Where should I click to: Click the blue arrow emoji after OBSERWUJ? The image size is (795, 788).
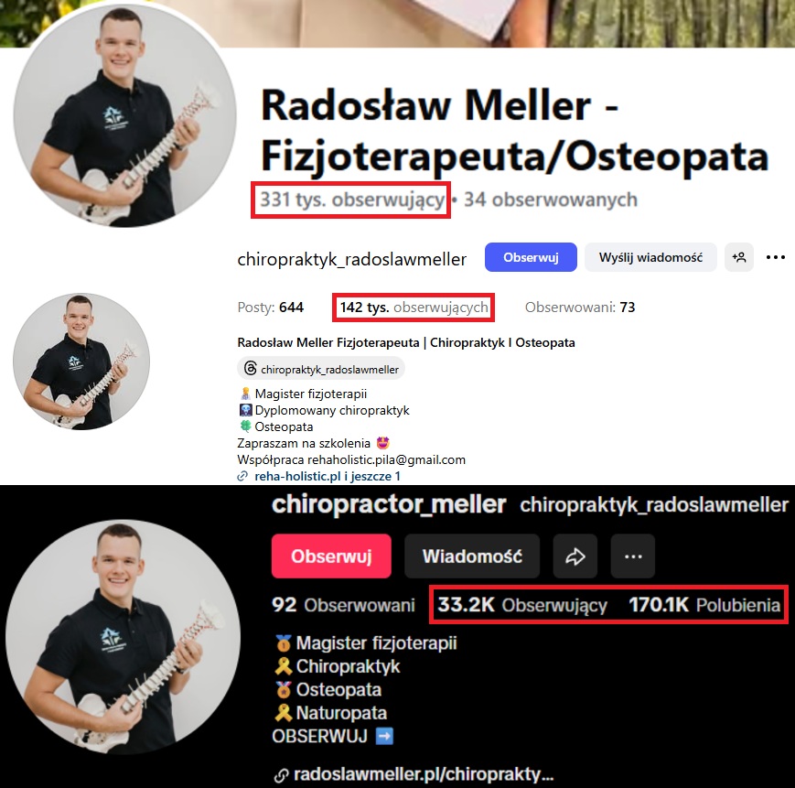(x=384, y=736)
